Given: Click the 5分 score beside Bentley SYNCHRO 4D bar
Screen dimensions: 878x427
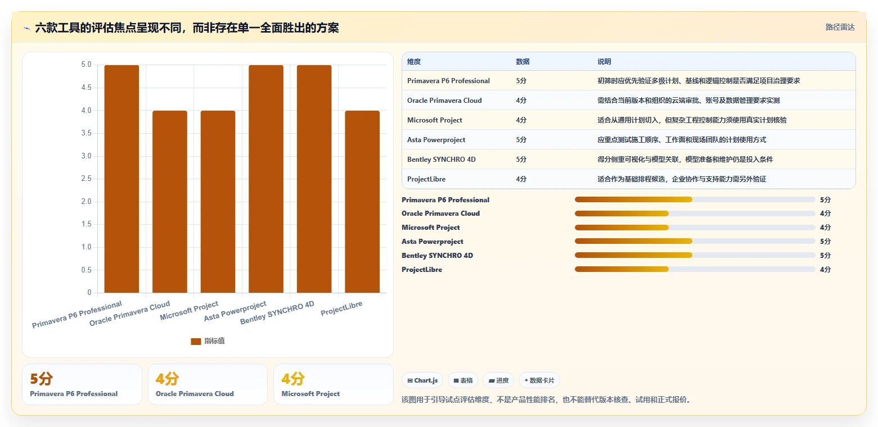Looking at the screenshot, I should pos(825,256).
